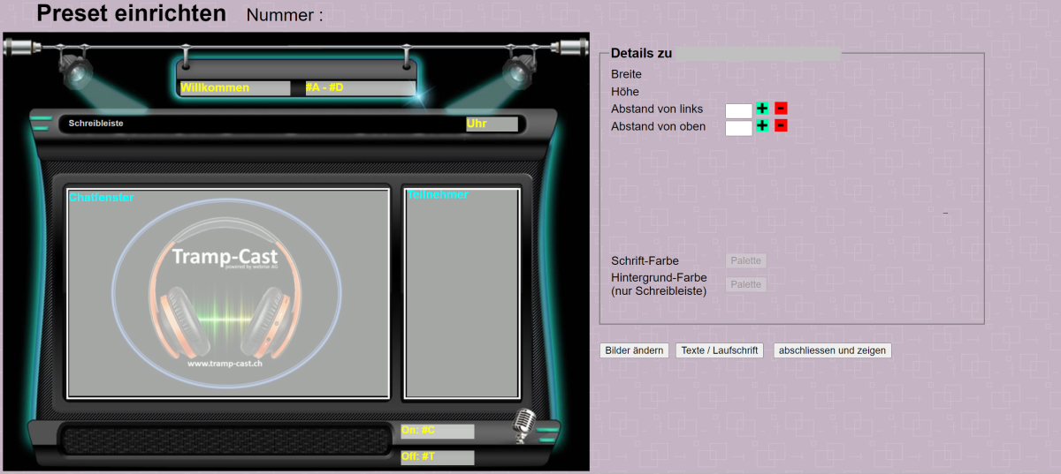Click the green plus for Abstand von links
1061x474 pixels.
(x=762, y=109)
